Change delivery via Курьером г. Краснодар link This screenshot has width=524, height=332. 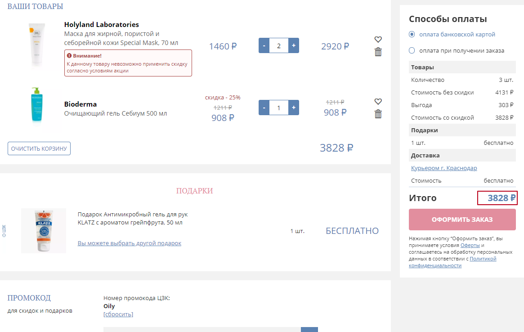(444, 168)
